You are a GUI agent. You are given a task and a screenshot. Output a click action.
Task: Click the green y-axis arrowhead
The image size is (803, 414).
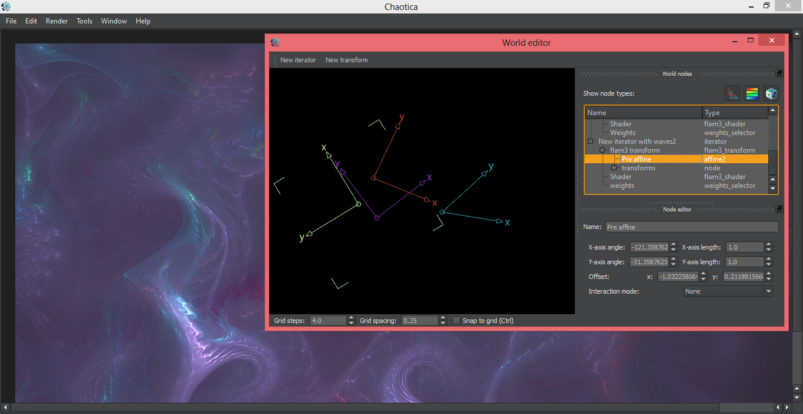[x=309, y=234]
